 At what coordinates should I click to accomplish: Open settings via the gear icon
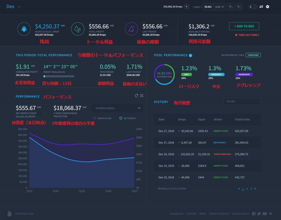(x=267, y=7)
